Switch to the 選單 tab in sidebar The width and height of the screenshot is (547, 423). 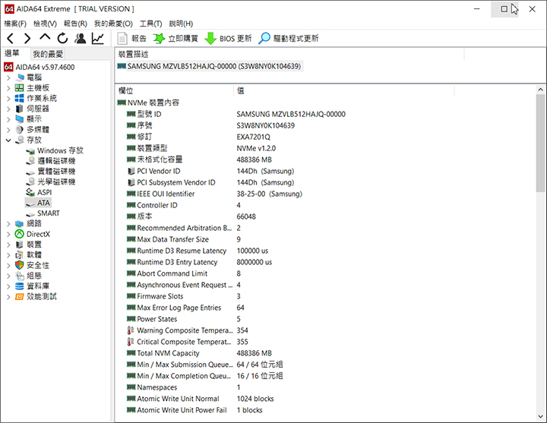point(12,53)
